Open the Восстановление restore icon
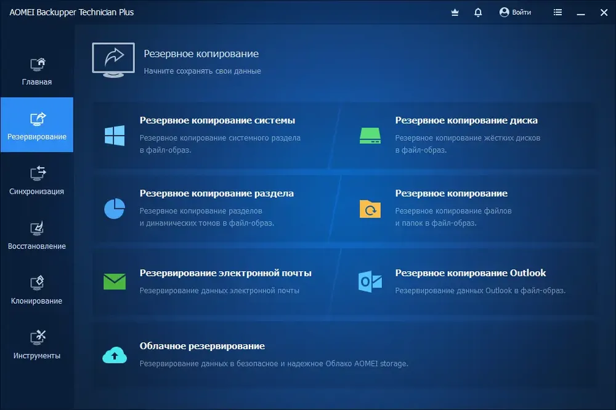 (37, 228)
